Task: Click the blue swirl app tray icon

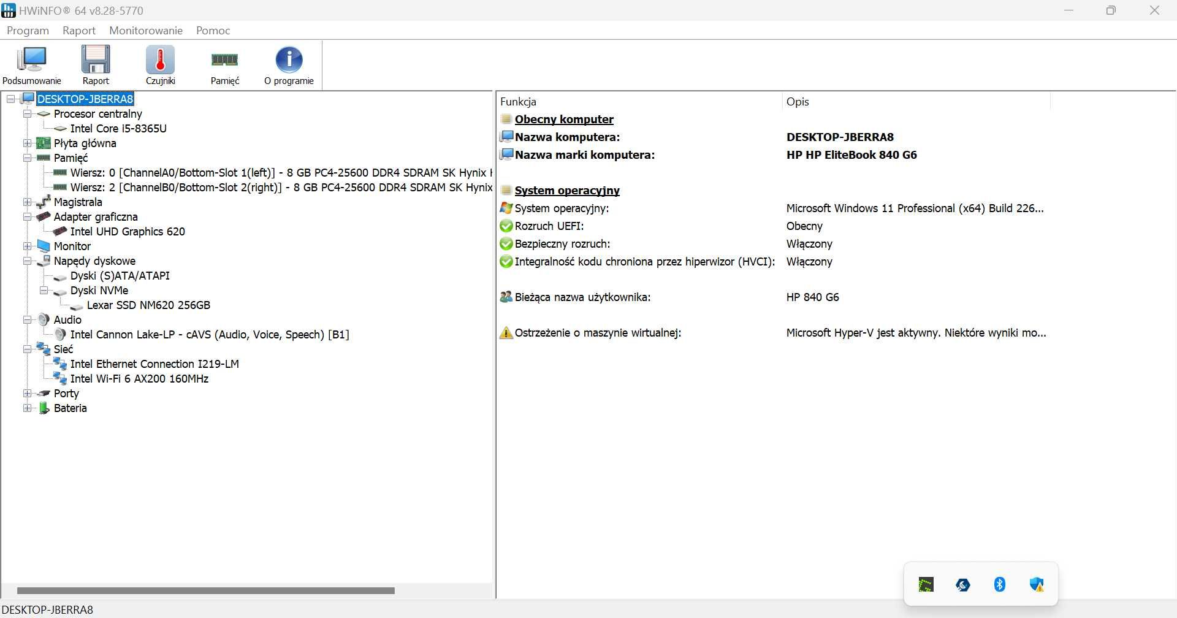Action: tap(962, 585)
